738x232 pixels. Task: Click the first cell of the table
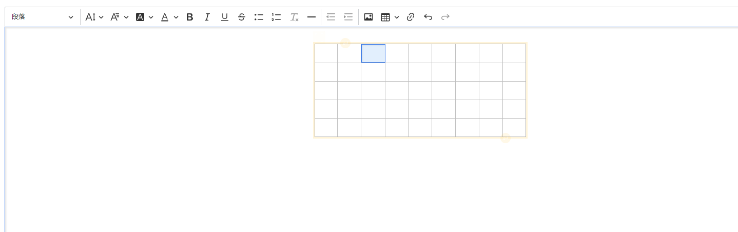coord(326,53)
